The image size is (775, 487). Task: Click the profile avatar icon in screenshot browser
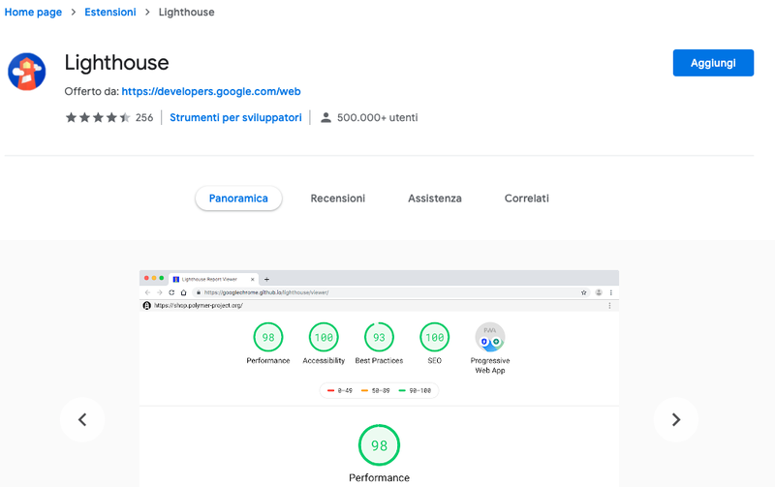pyautogui.click(x=599, y=292)
